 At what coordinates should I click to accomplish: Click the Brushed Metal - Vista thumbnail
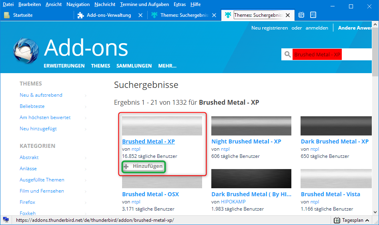click(336, 179)
